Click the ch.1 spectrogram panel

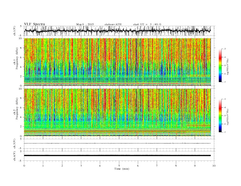pyautogui.click(x=117, y=62)
